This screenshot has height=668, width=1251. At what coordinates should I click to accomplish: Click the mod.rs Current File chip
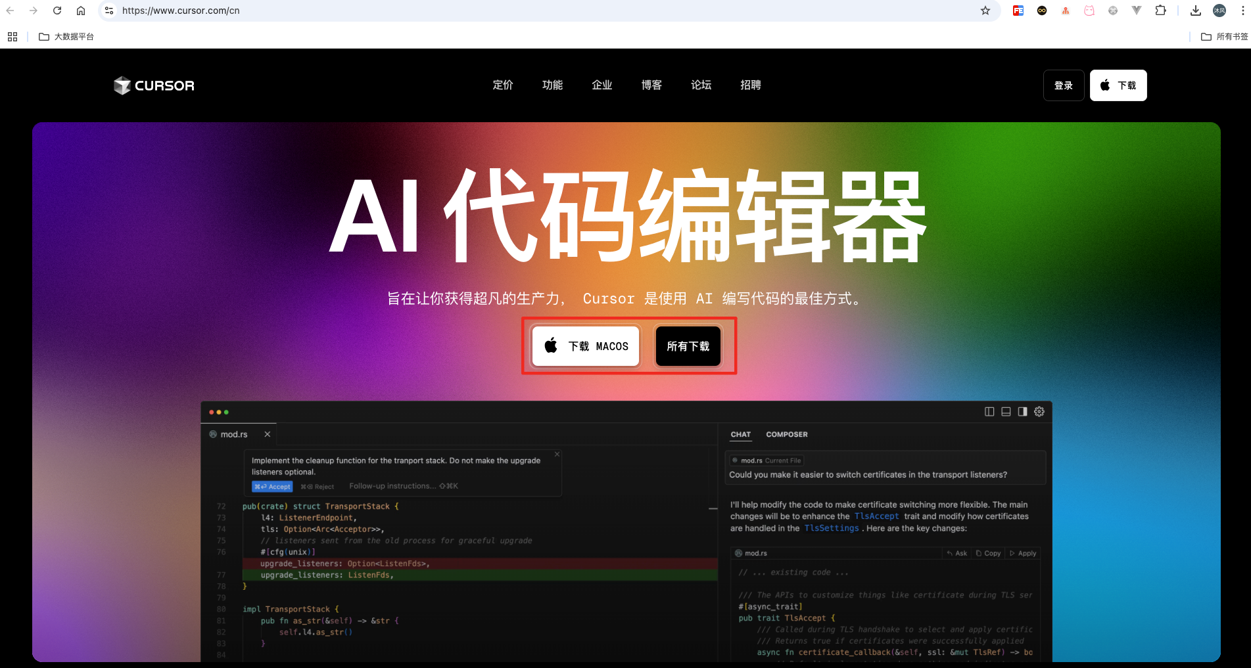coord(767,460)
